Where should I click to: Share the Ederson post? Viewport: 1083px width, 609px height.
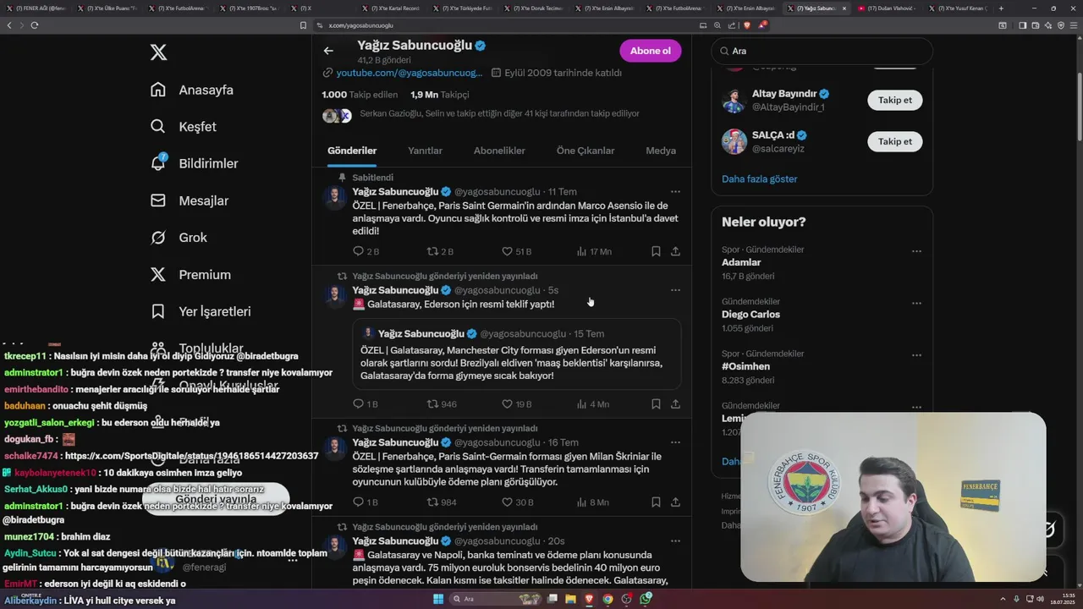(x=675, y=404)
